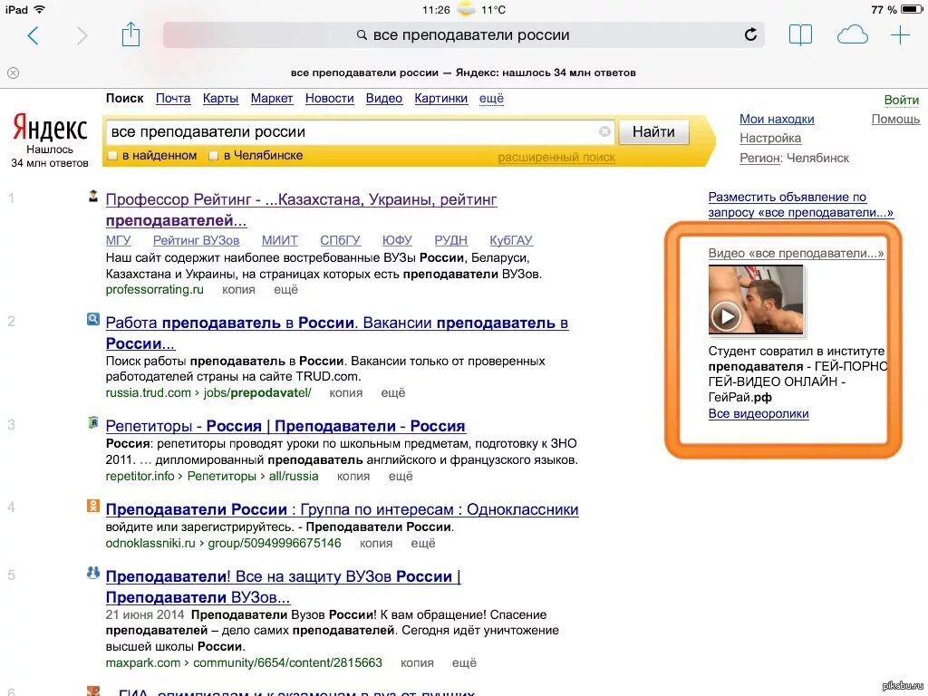The image size is (928, 696).
Task: Open 'расширенный поиск' link
Action: 556,158
